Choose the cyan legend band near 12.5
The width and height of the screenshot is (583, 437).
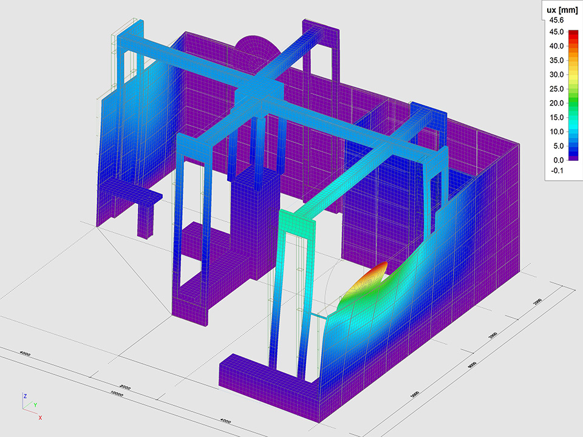coord(573,124)
